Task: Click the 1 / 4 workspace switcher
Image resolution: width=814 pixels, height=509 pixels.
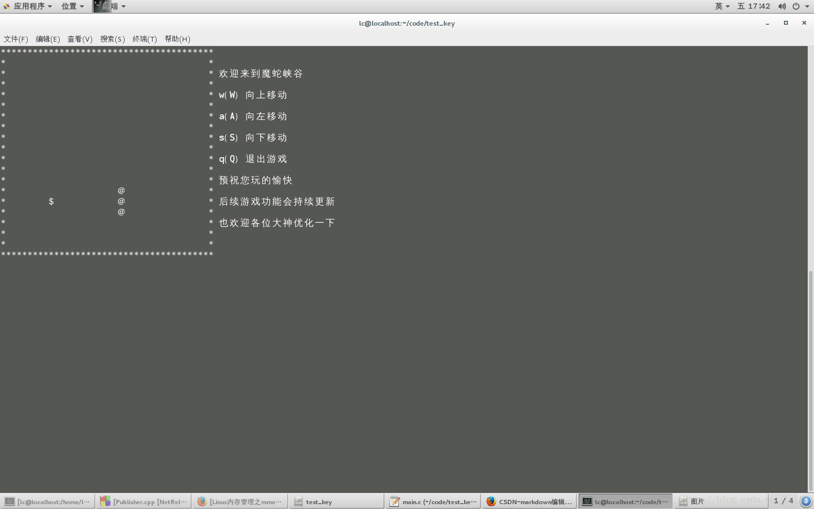Action: (x=783, y=501)
